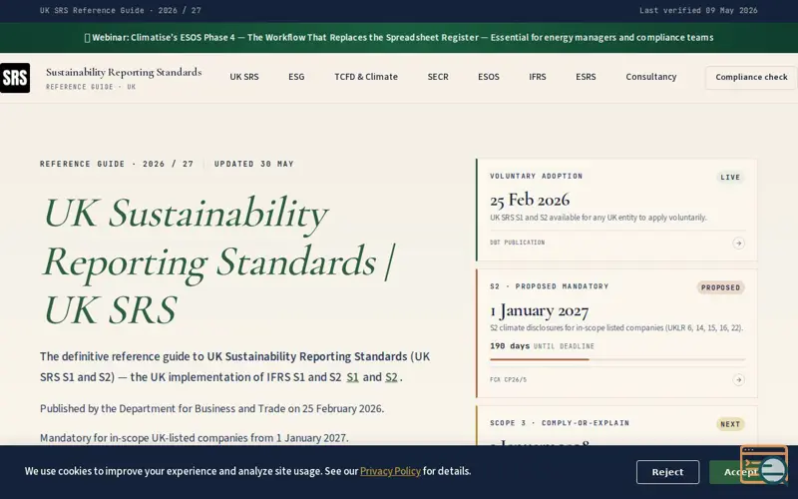This screenshot has height=499, width=798.
Task: Open the Privacy Policy link
Action: [390, 471]
